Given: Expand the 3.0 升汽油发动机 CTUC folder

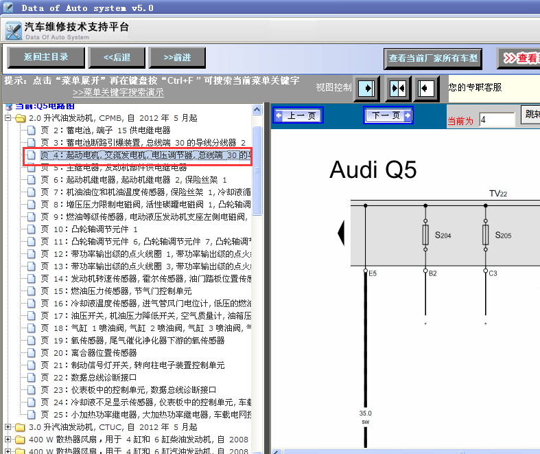Looking at the screenshot, I should (x=8, y=427).
